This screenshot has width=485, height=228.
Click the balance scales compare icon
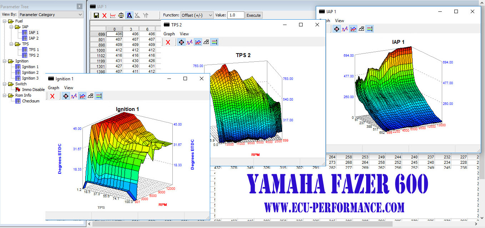click(x=121, y=15)
